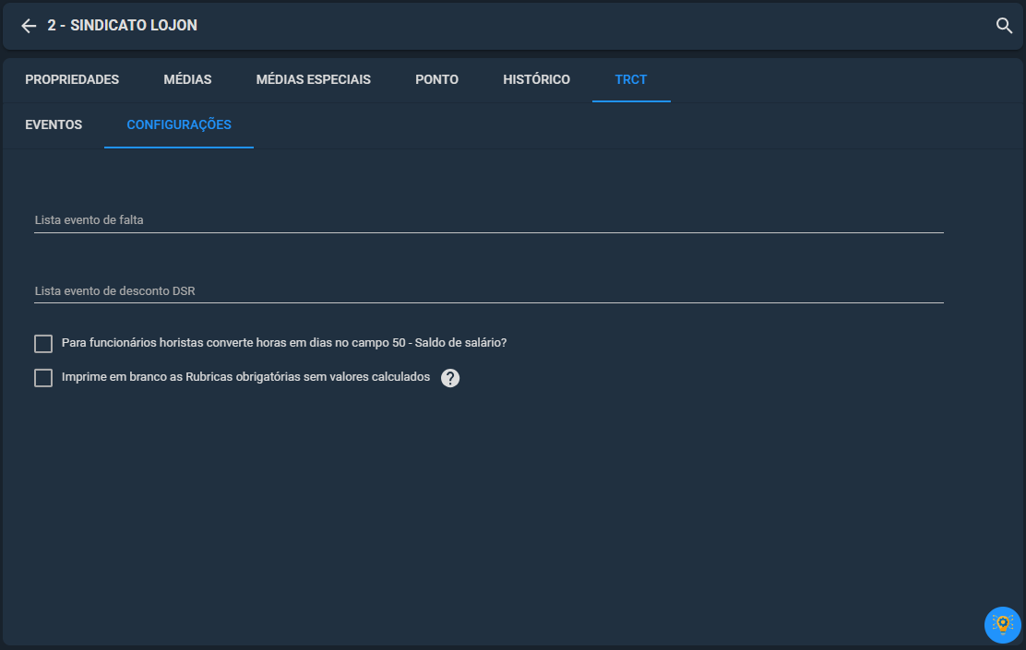Click the Lista evento de falta field
This screenshot has width=1026, height=650.
coord(489,220)
